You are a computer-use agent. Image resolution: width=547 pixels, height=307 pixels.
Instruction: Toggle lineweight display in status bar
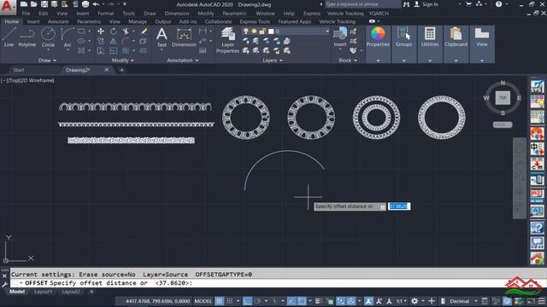317,301
